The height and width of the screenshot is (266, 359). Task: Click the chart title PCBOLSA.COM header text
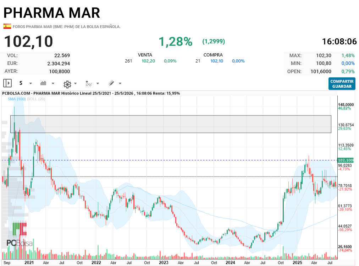(91, 93)
